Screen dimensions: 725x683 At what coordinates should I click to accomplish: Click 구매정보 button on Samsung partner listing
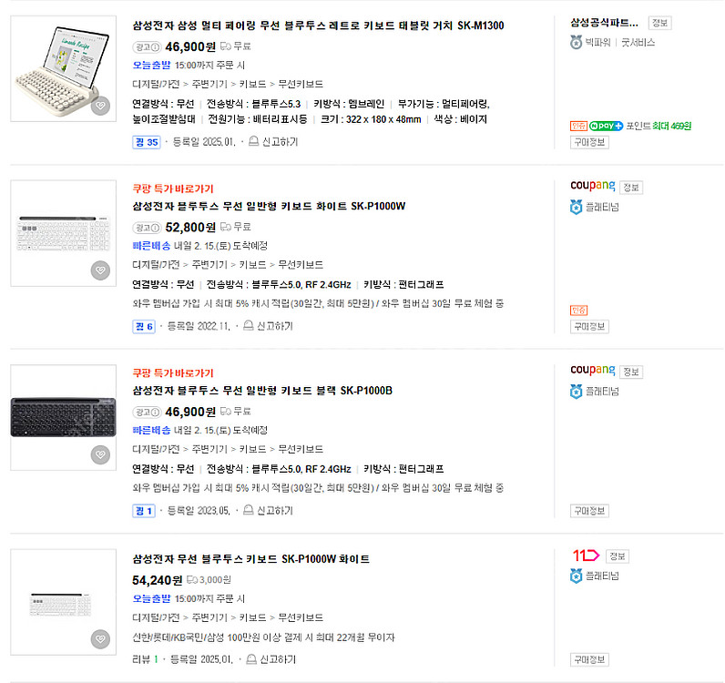pos(589,142)
